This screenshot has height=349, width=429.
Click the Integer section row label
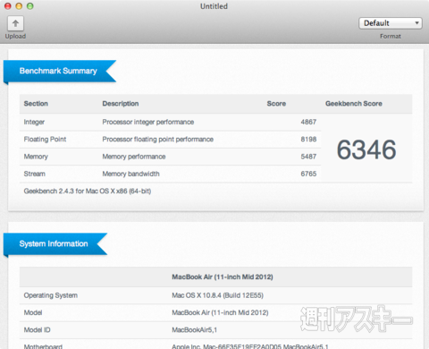click(34, 122)
